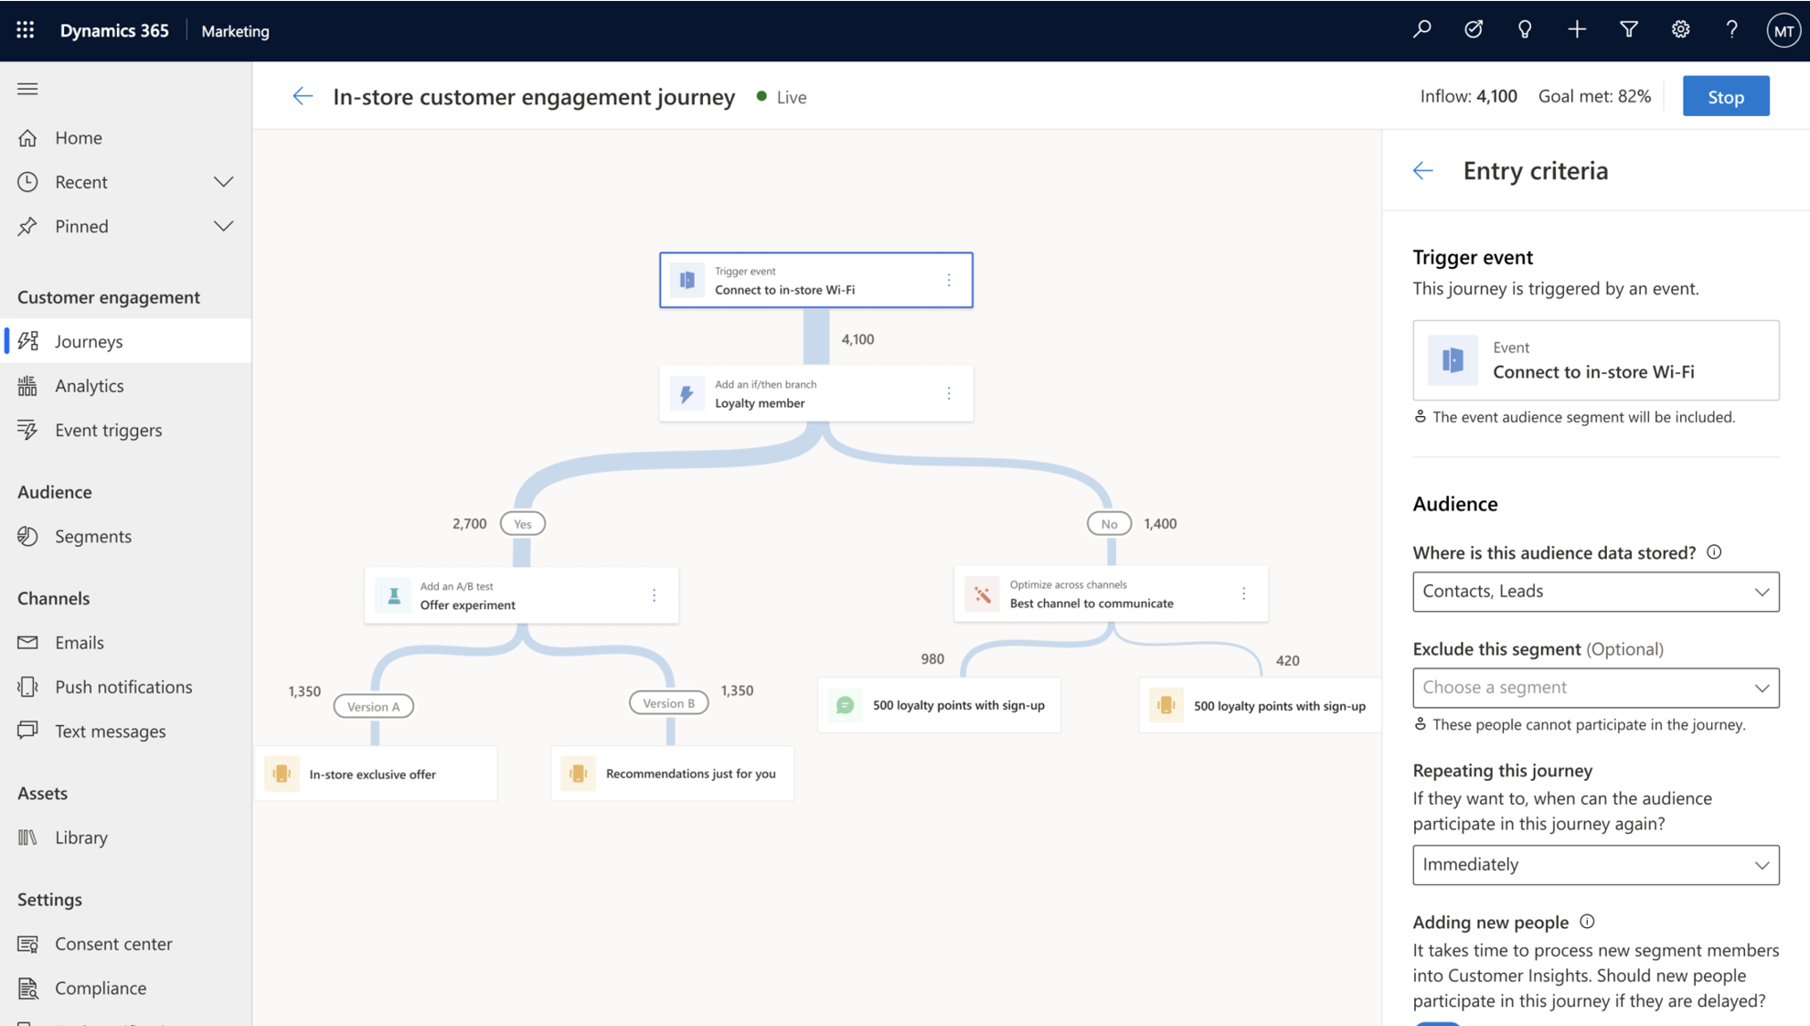Select the Loyalty member branch tile
1810x1026 pixels.
tap(815, 393)
